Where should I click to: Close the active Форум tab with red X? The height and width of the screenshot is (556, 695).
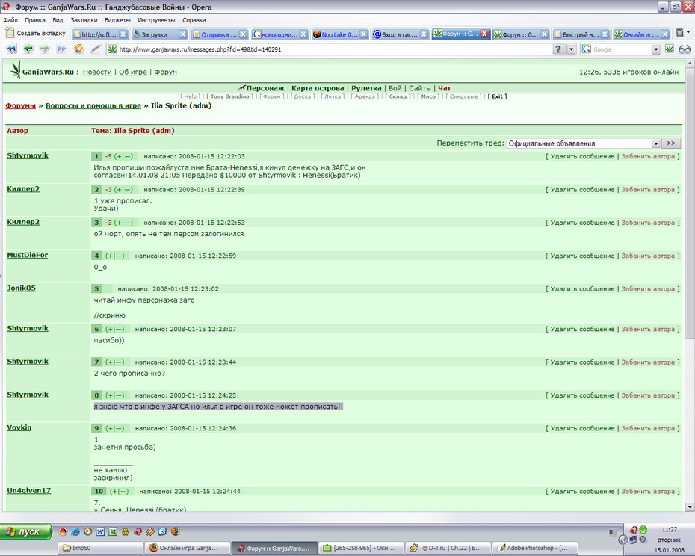coord(484,34)
